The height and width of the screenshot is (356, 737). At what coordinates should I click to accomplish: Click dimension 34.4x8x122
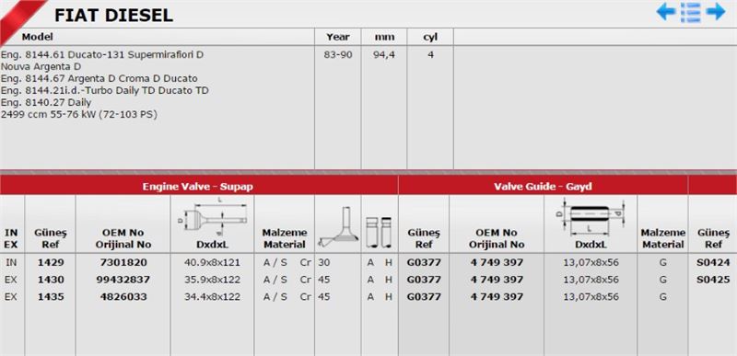click(x=212, y=296)
